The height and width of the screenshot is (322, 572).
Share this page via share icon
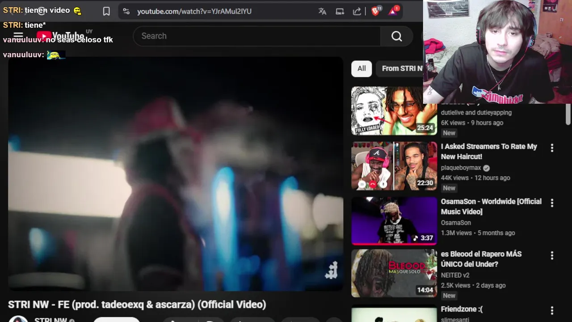(x=357, y=11)
